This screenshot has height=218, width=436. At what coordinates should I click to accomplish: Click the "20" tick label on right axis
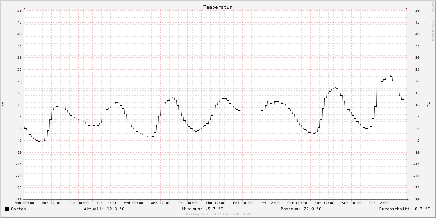coord(417,81)
